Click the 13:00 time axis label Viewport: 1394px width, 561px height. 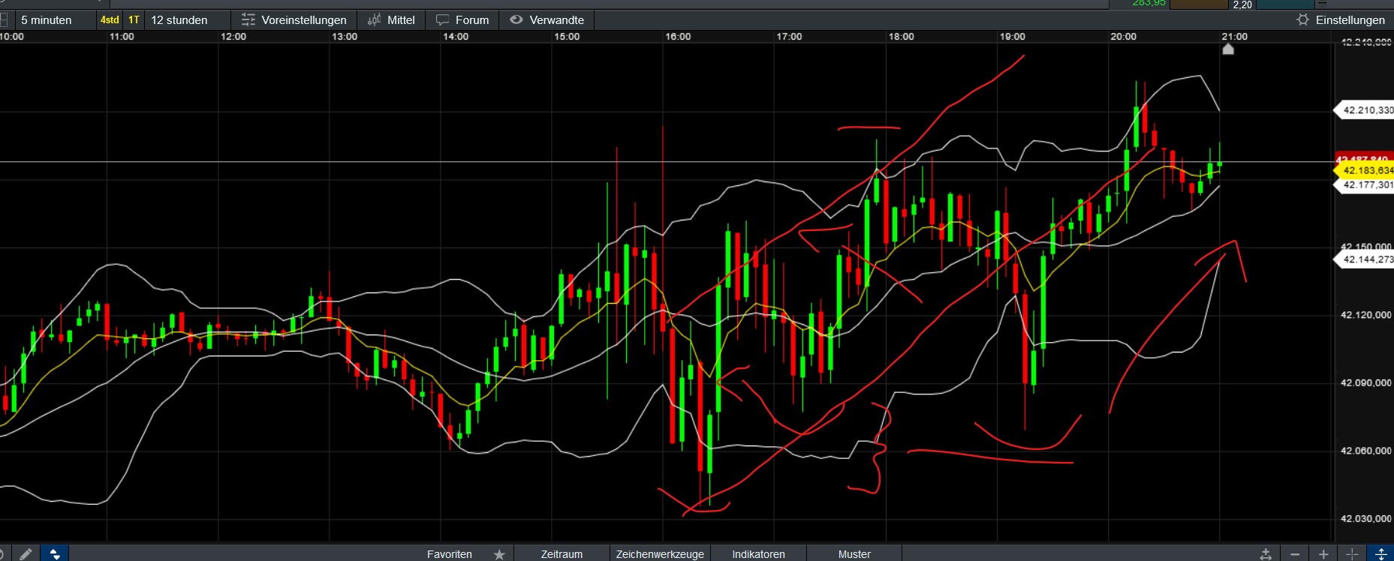tap(345, 36)
